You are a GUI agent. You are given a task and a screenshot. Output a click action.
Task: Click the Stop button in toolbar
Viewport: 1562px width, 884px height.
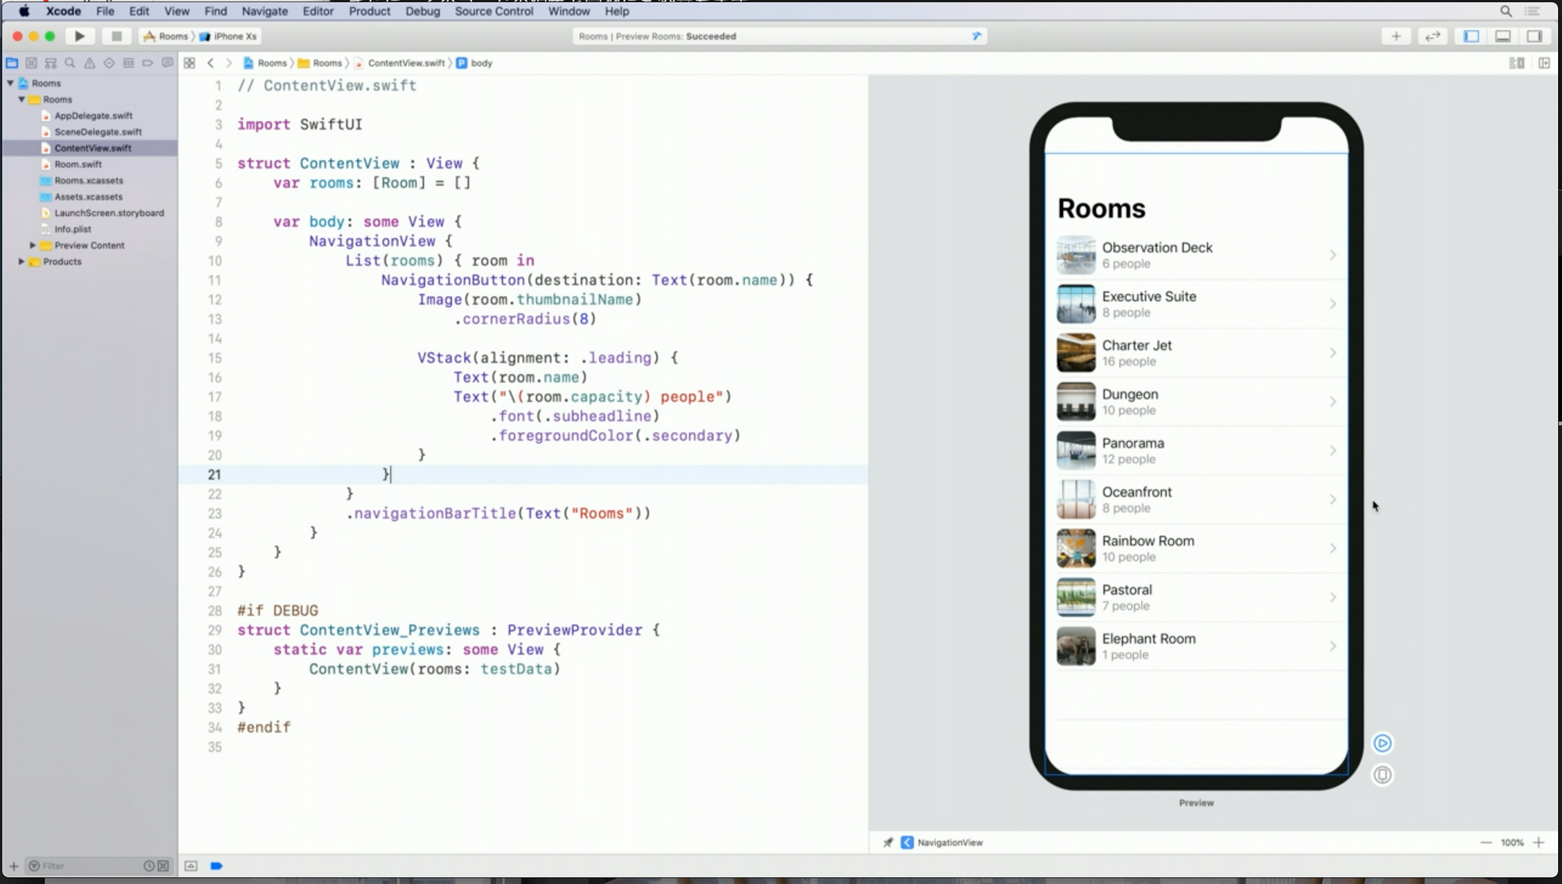(116, 36)
